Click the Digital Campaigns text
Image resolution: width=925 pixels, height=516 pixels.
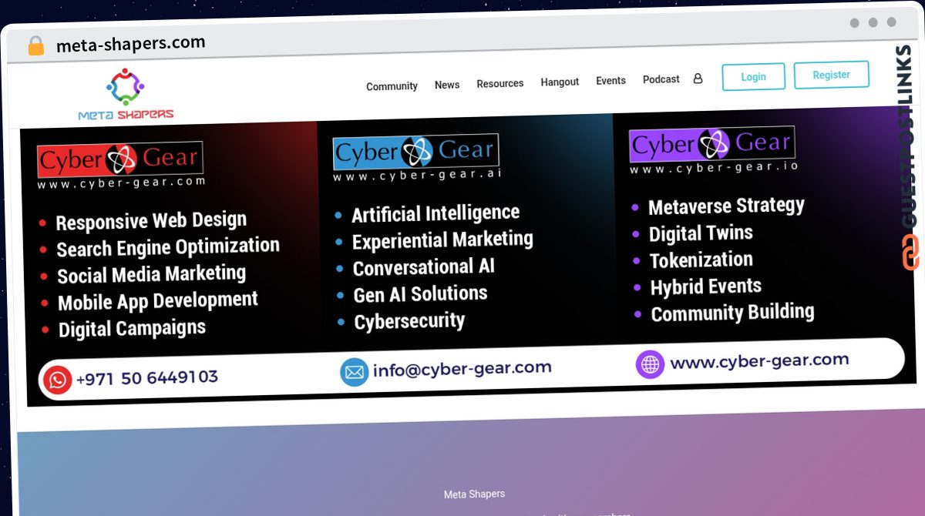pos(133,328)
